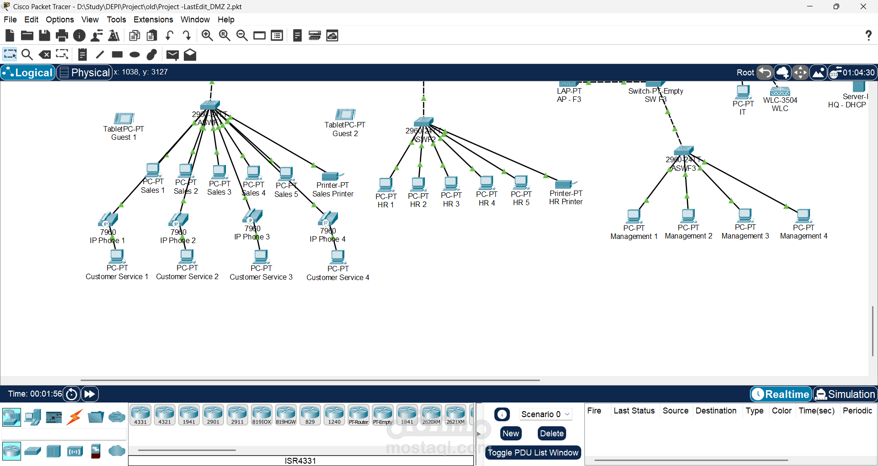Open a file with the folder icon
The image size is (878, 466).
27,36
